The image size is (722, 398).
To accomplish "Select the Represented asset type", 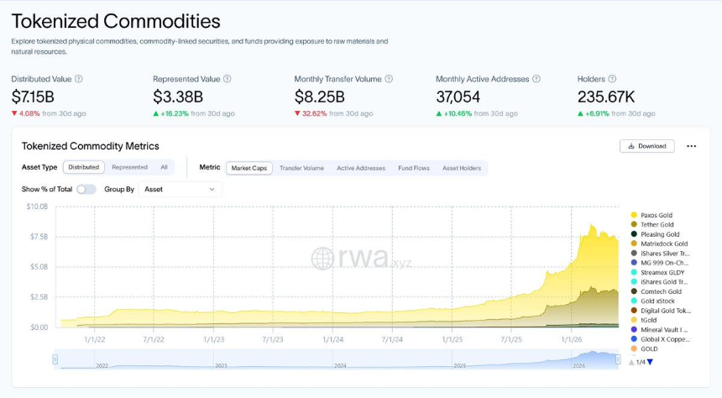I will pos(129,167).
